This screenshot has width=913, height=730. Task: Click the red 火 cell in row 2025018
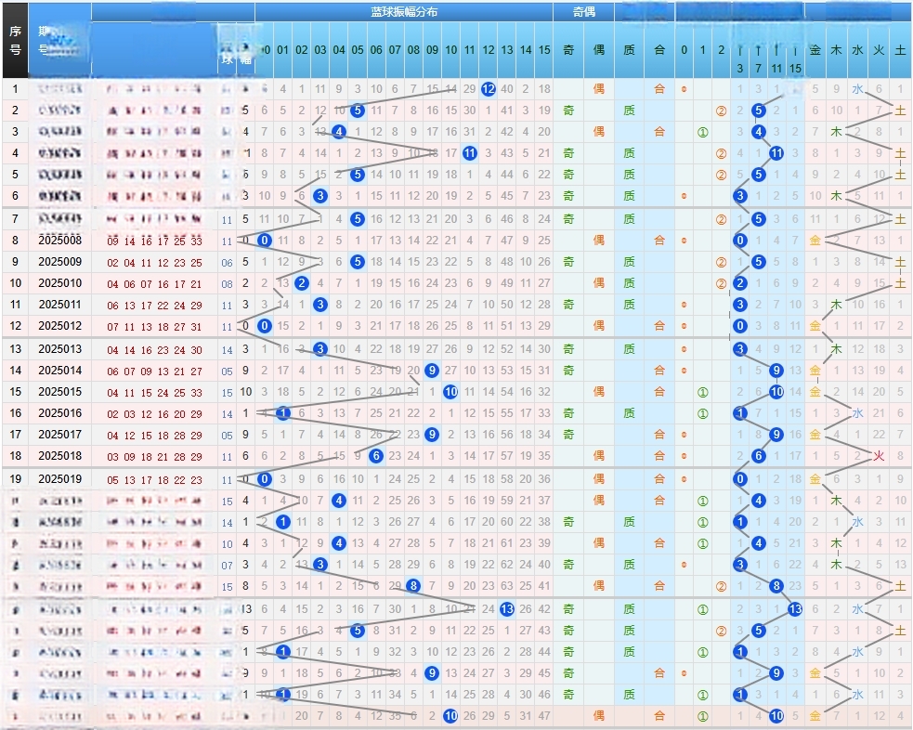point(879,456)
